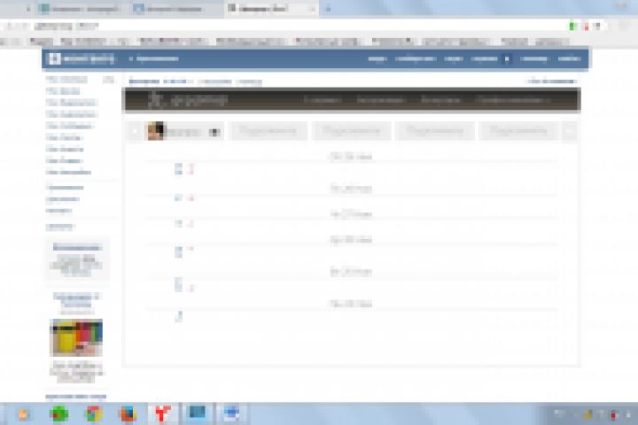
Task: Open the colorful advertisement image in left sidebar
Action: coord(76,337)
